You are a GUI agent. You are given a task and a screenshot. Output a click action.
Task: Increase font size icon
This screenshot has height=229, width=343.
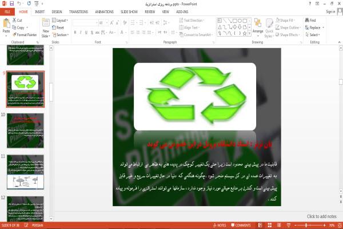pyautogui.click(x=112, y=22)
